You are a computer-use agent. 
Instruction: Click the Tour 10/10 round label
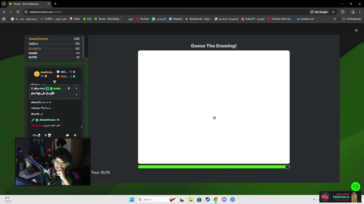point(100,172)
